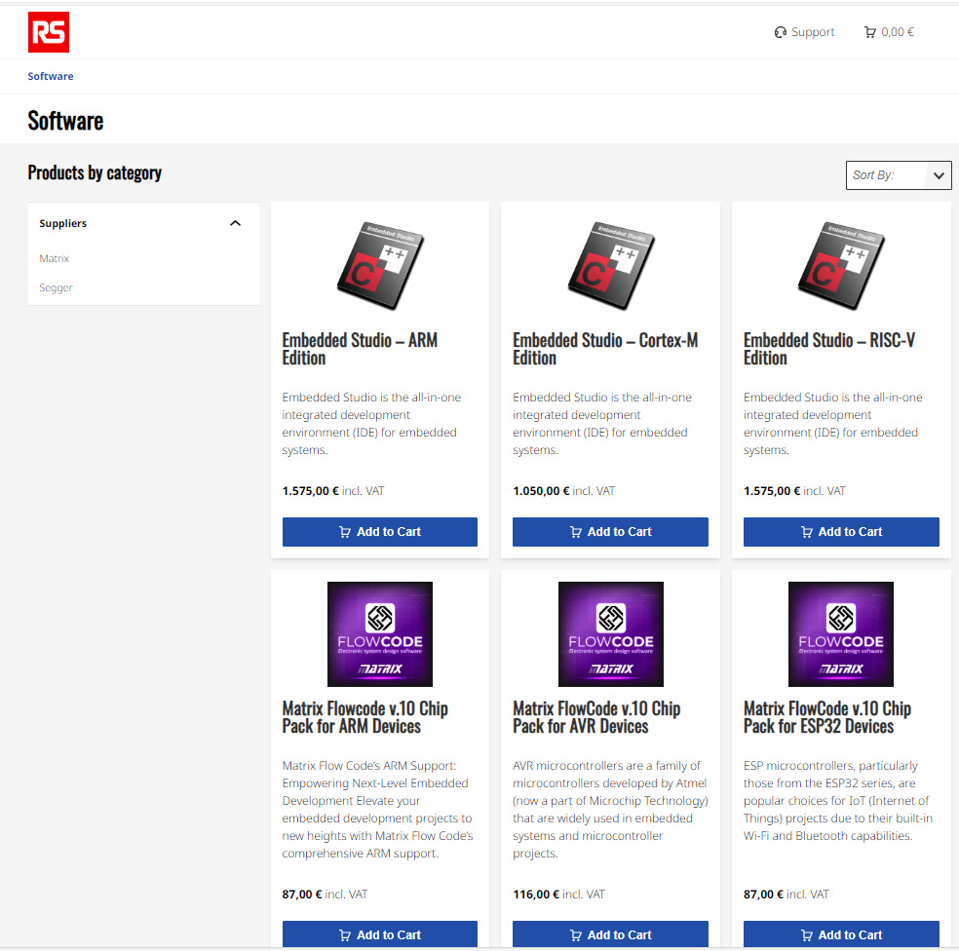
Task: Click the RS logo in the header
Action: pos(47,31)
